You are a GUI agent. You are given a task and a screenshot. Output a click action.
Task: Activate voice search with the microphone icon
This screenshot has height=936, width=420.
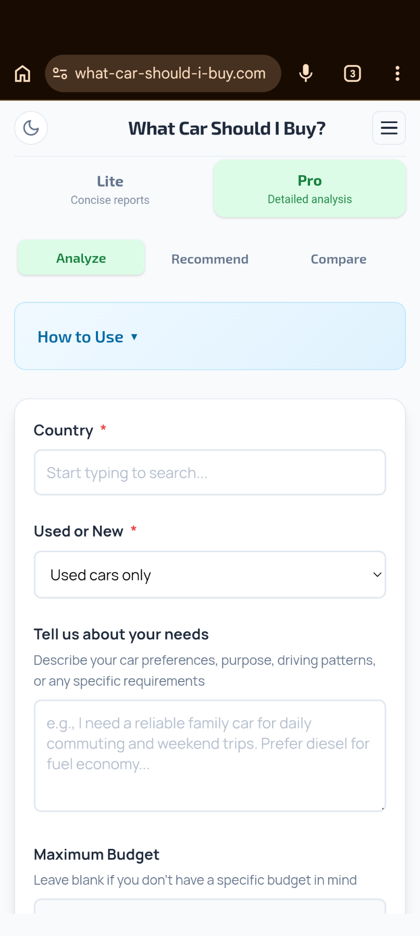(305, 74)
